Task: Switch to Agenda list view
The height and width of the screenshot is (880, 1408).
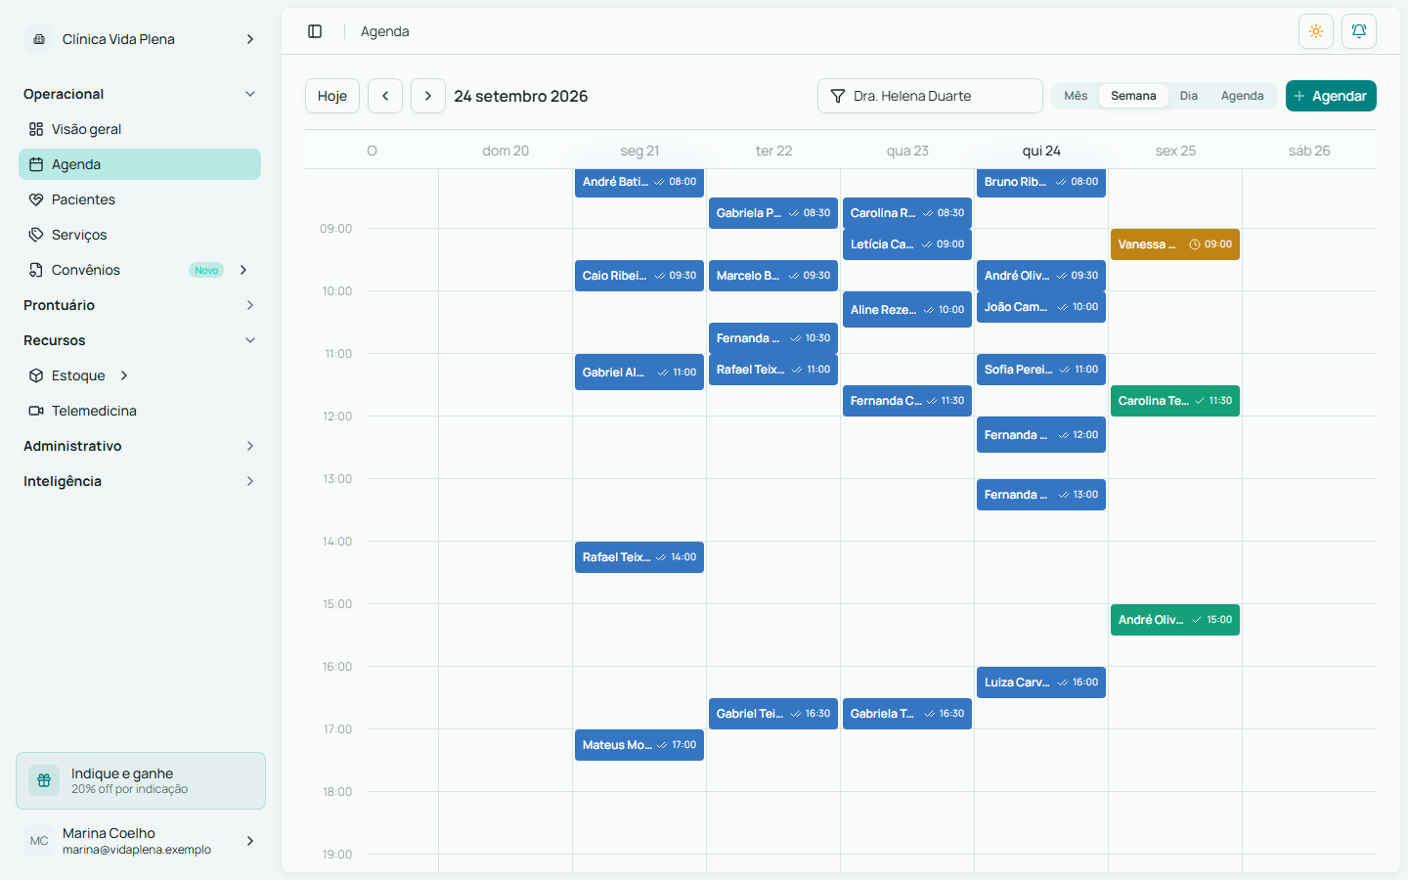Action: click(1242, 96)
